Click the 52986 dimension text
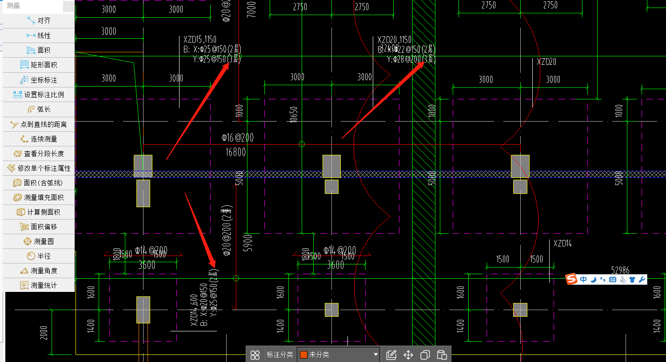This screenshot has height=362, width=666. coord(620,270)
